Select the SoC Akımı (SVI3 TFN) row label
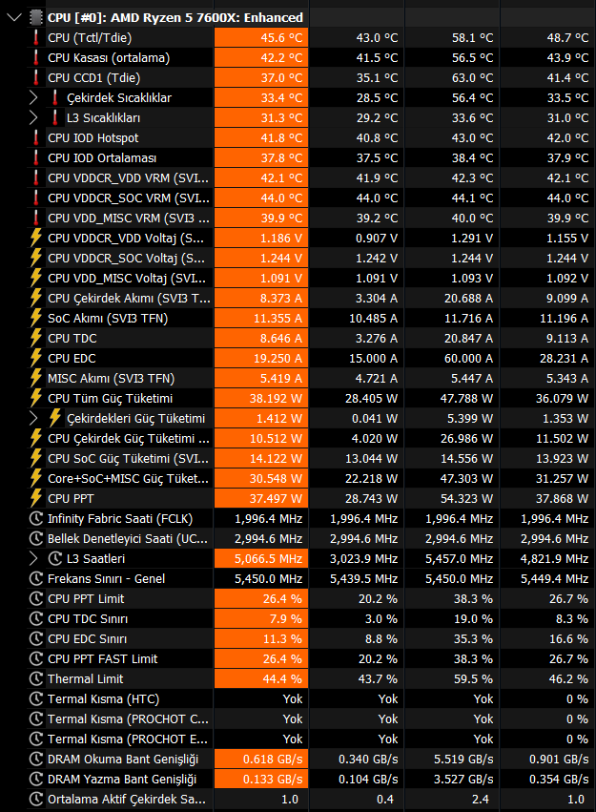 [x=108, y=319]
